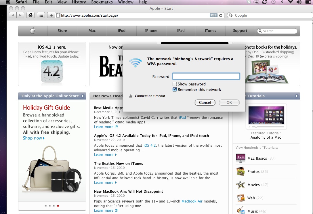Go to the iTunes tab
The image size is (313, 214).
(x=210, y=31)
